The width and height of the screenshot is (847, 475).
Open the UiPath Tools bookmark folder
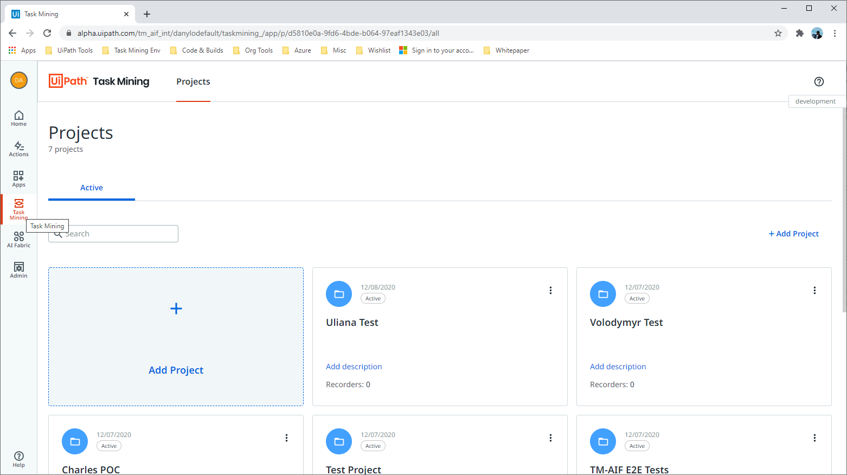point(69,50)
